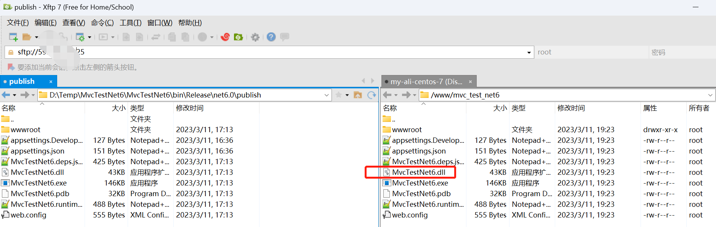Refresh the local publish folder listing
This screenshot has width=716, height=227.
pyautogui.click(x=372, y=95)
